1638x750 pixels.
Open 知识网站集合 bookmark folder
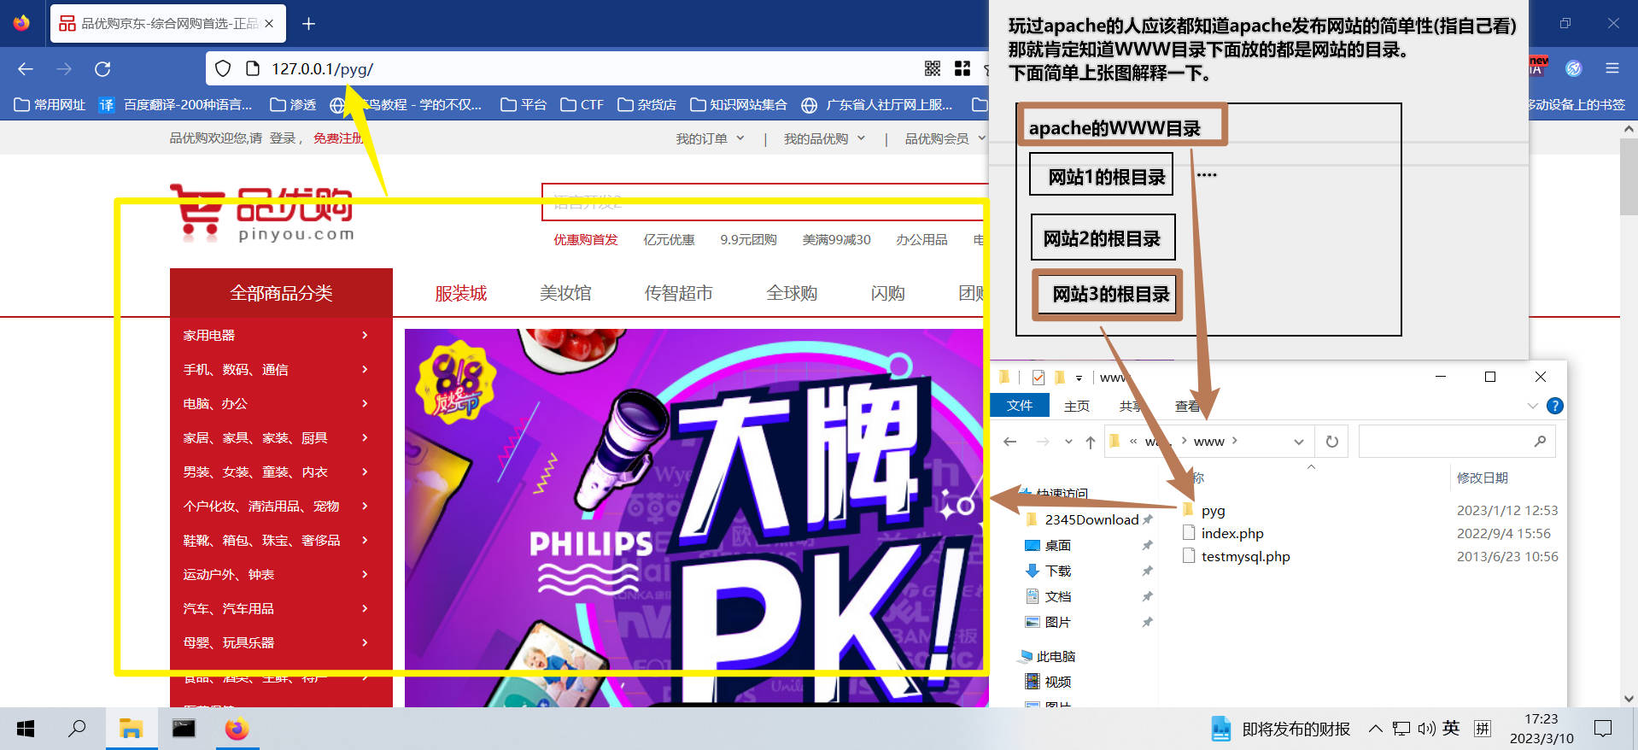click(x=739, y=105)
